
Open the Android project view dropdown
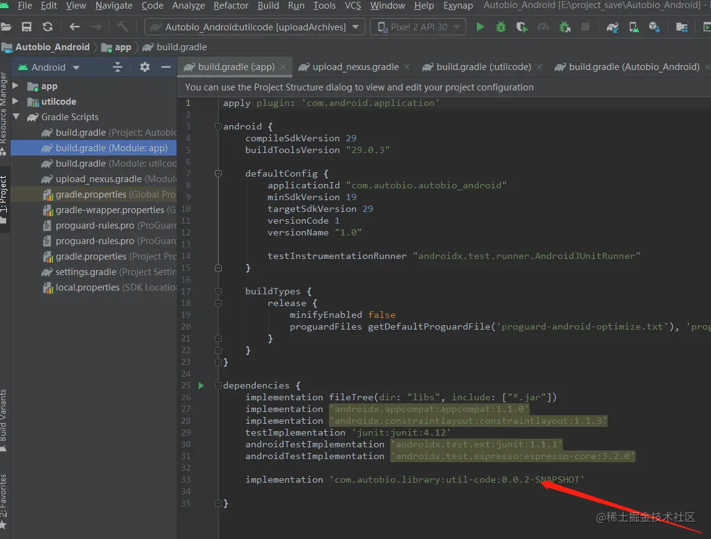(49, 67)
